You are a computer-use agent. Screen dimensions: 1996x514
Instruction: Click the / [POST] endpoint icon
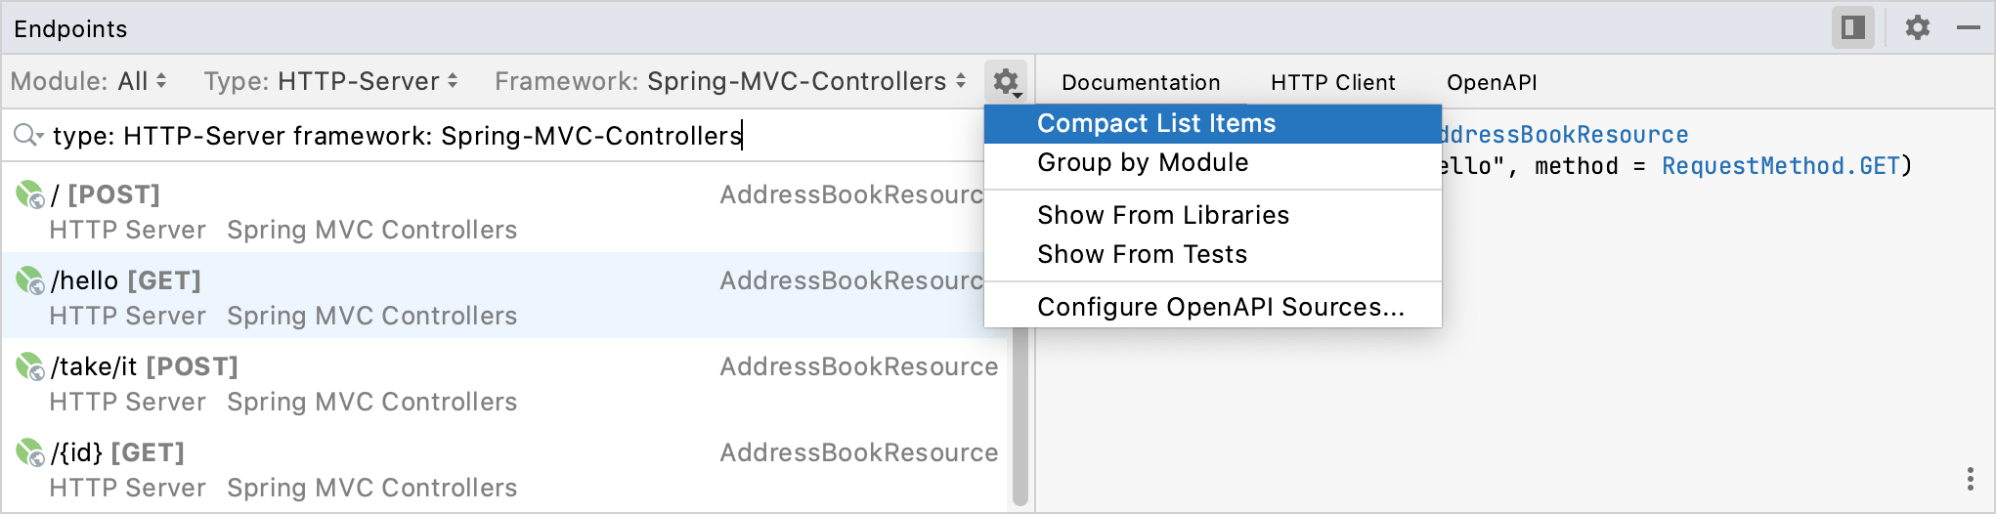pos(30,195)
